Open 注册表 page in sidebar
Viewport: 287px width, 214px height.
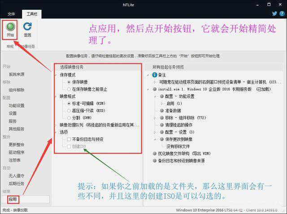point(14,160)
